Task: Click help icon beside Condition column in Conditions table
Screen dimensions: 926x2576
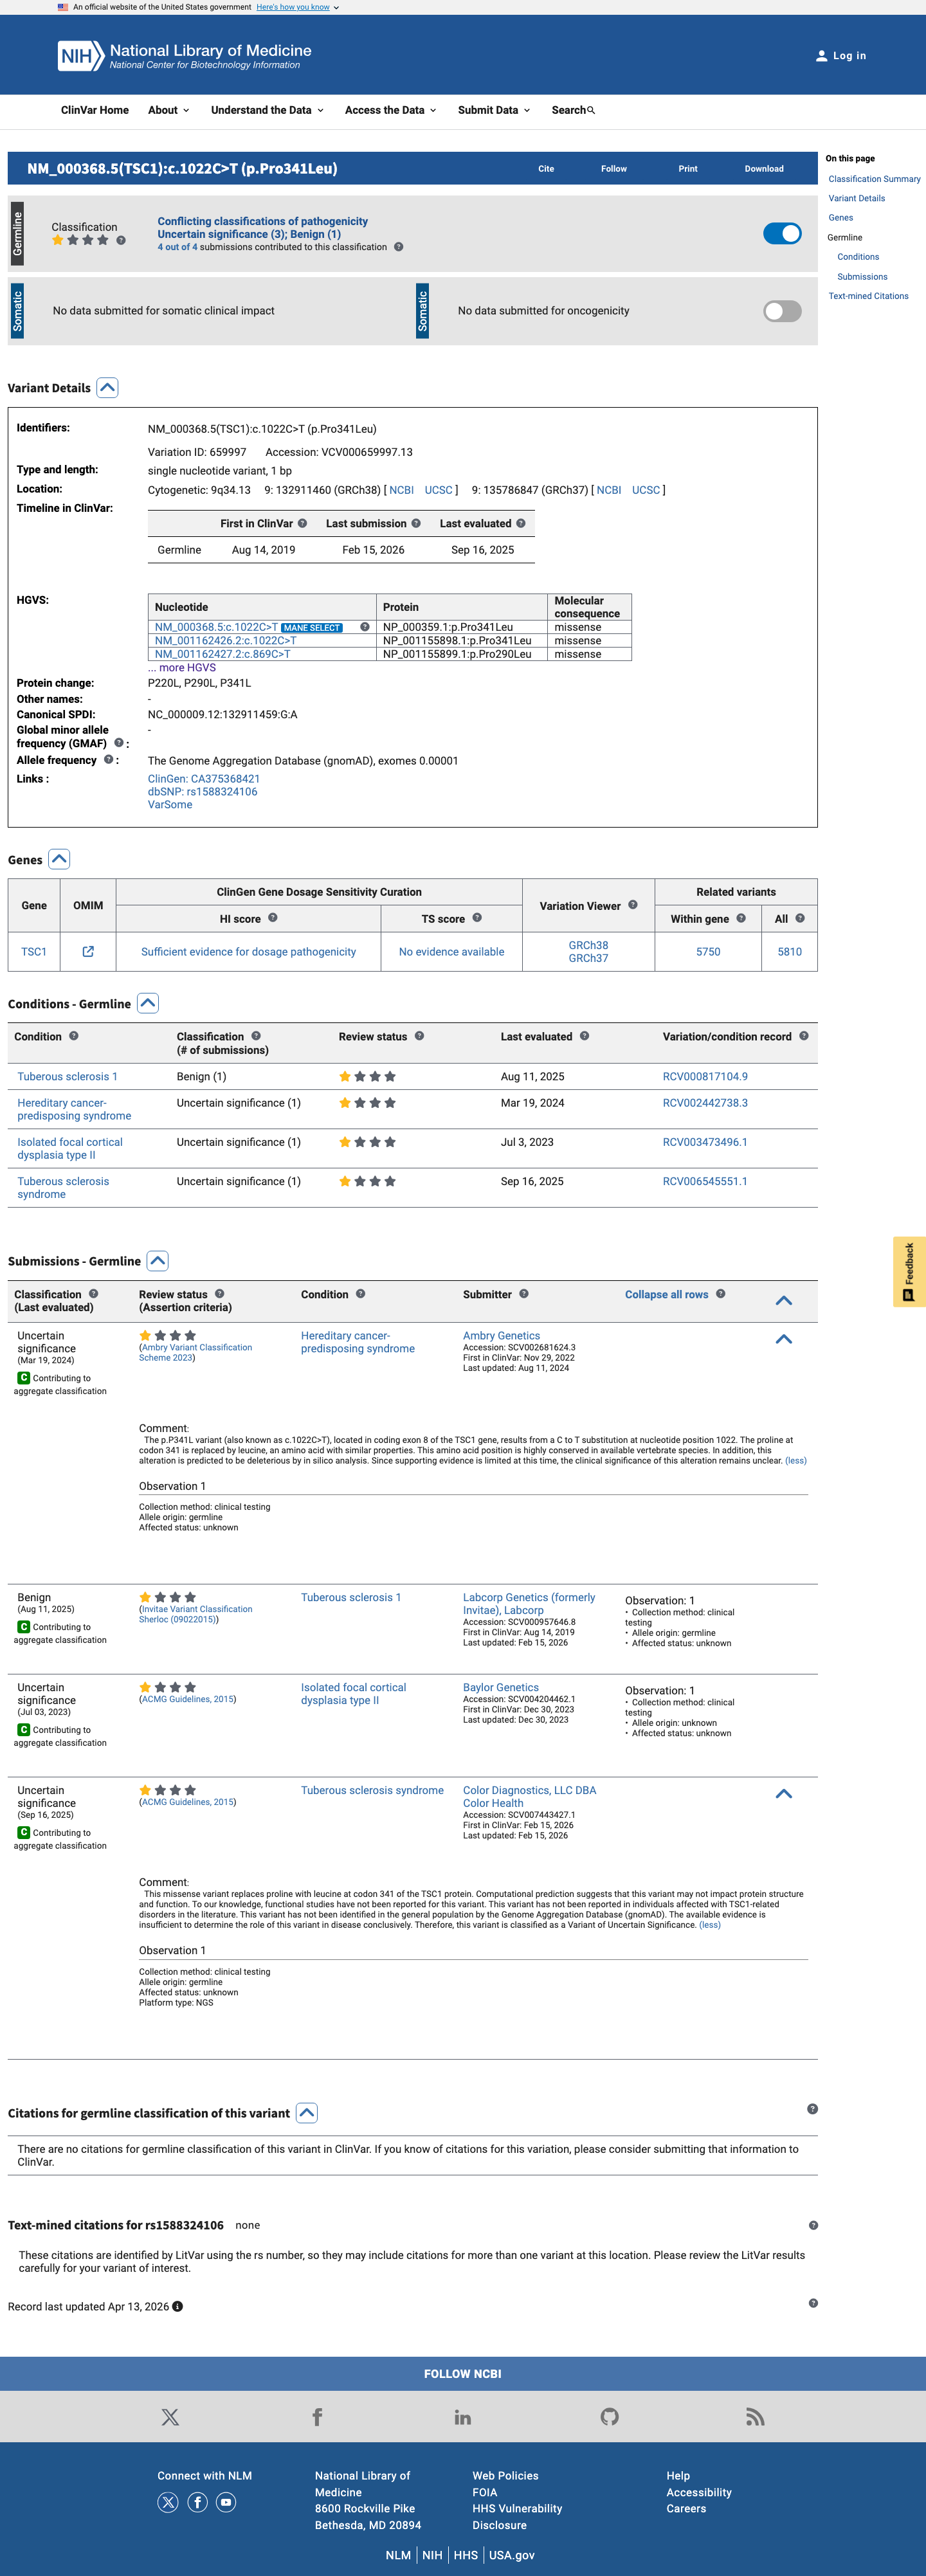Action: coord(74,1036)
